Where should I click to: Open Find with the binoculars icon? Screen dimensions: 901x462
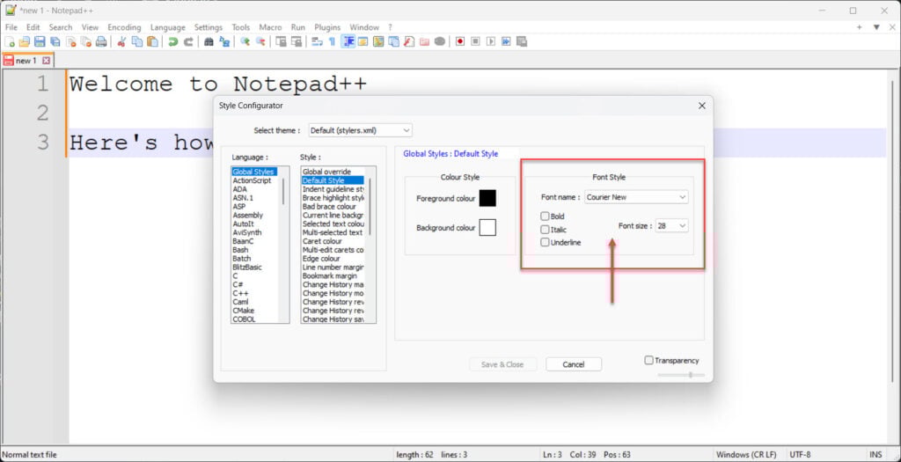tap(209, 41)
